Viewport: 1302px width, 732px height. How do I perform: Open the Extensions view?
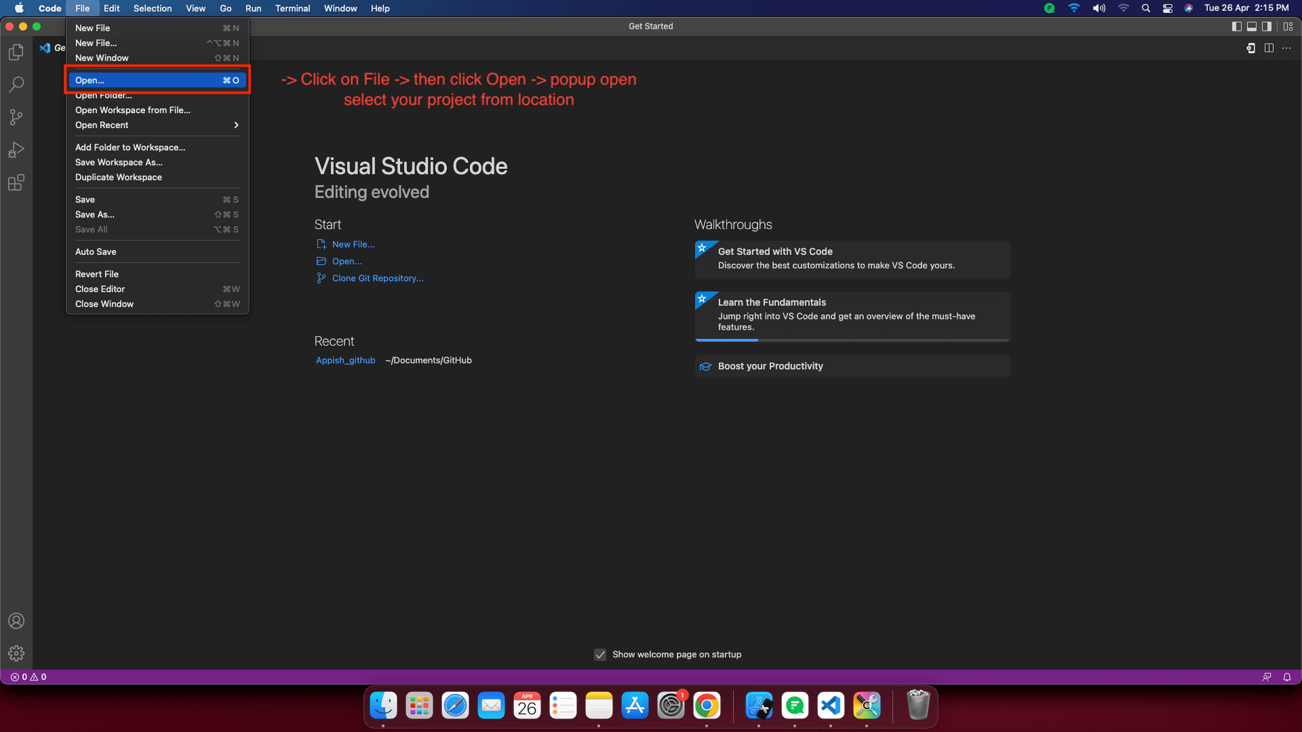(16, 183)
